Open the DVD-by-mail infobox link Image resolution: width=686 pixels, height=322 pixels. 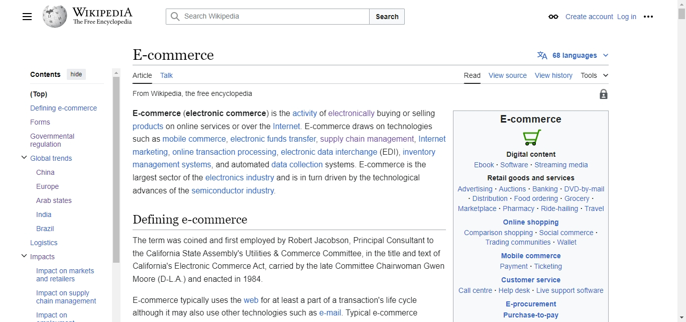[584, 189]
